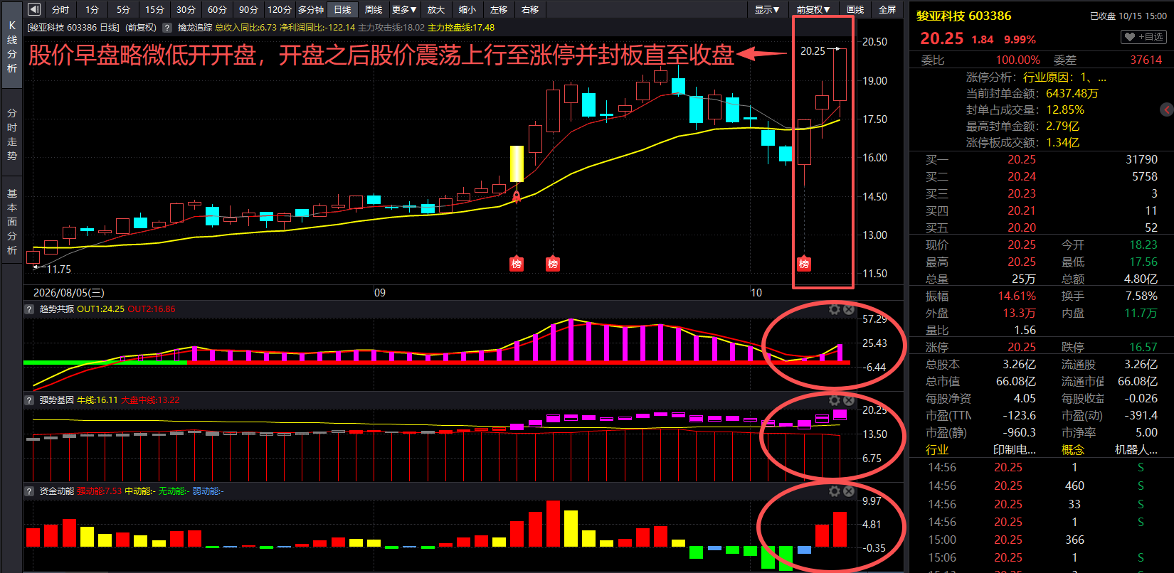The image size is (1174, 573).
Task: Open the K线分析 sidebar tab
Action: 11,47
